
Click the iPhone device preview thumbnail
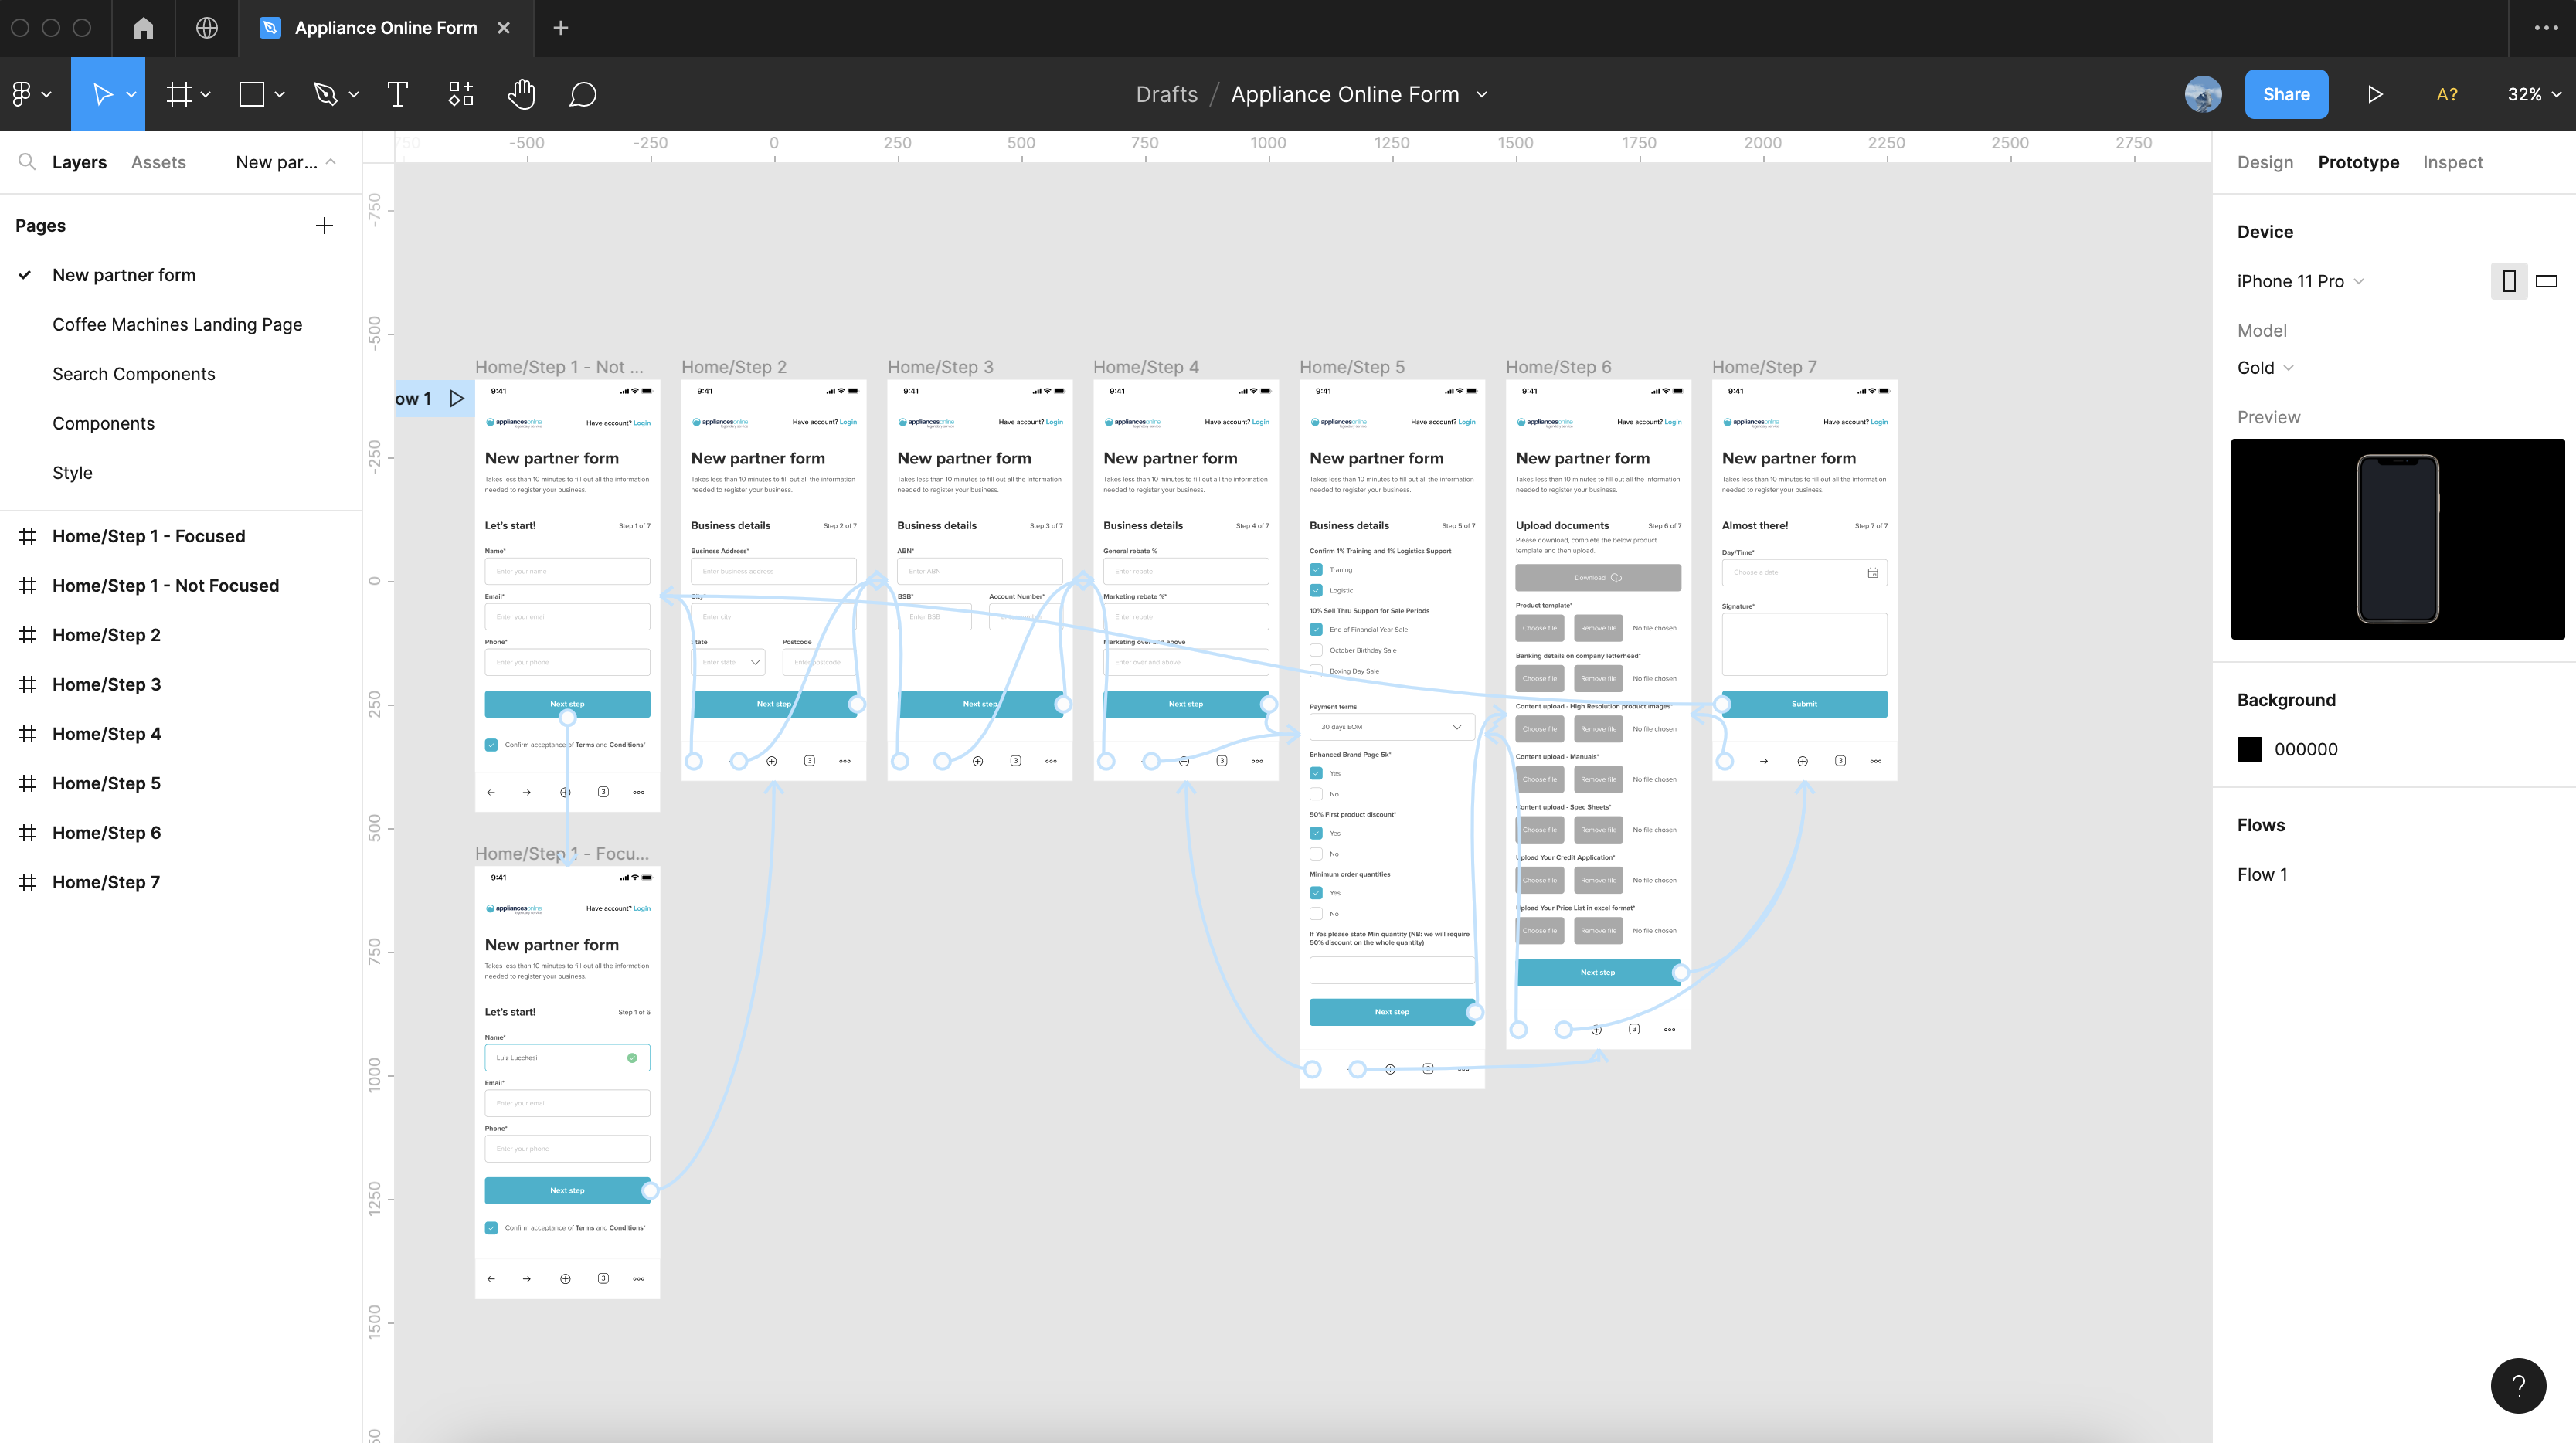pyautogui.click(x=2397, y=539)
